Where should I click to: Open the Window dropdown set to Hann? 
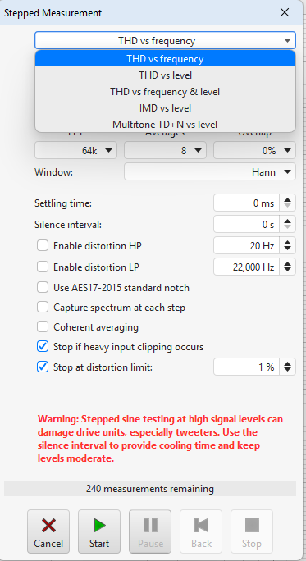click(210, 172)
